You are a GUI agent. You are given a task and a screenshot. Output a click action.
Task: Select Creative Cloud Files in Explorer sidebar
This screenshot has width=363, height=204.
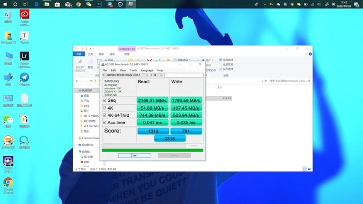[x=89, y=138]
